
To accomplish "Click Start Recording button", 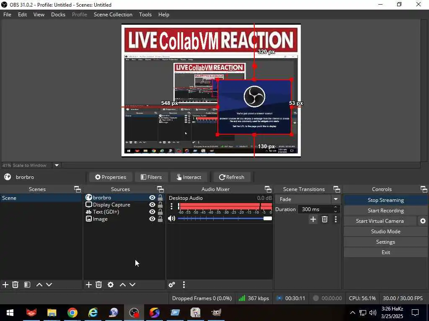I will pos(385,211).
